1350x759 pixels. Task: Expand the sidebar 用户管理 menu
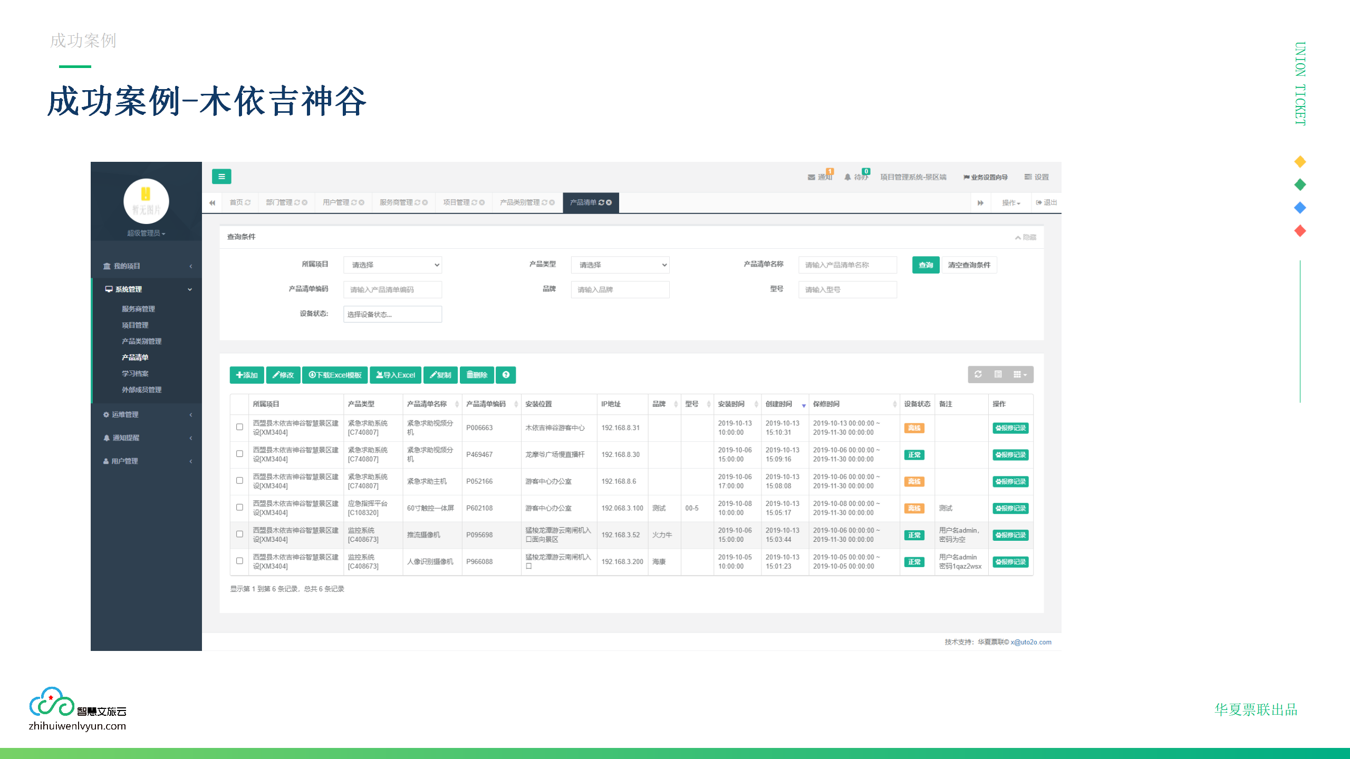(x=147, y=461)
